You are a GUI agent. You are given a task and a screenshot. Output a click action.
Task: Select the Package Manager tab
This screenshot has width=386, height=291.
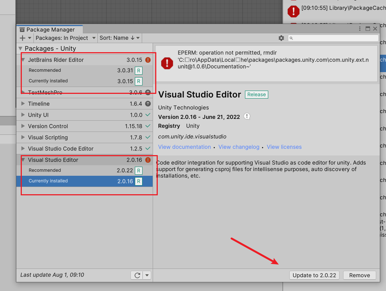[50, 29]
